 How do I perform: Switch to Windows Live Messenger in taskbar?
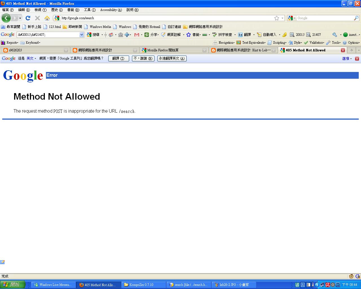(53, 285)
